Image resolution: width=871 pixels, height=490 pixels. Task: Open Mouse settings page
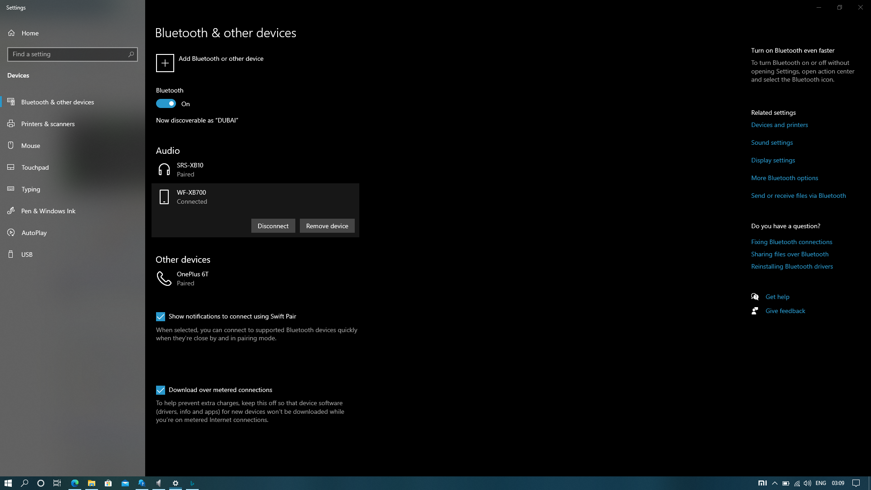click(x=73, y=146)
